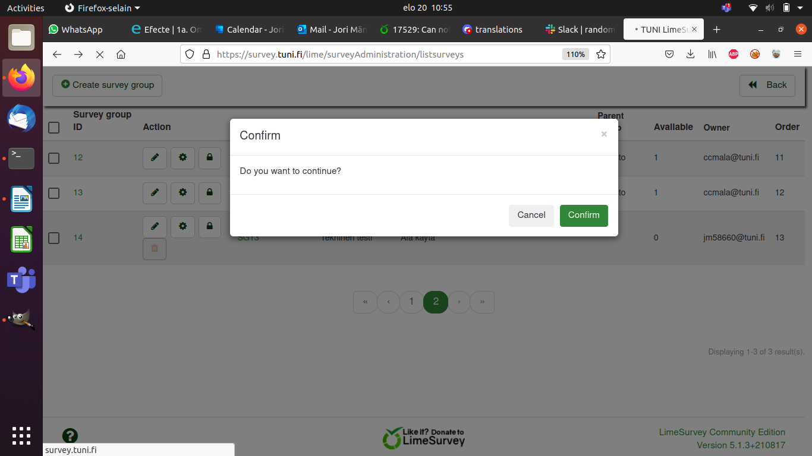Go to previous page in pagination
The image size is (812, 456).
(389, 302)
